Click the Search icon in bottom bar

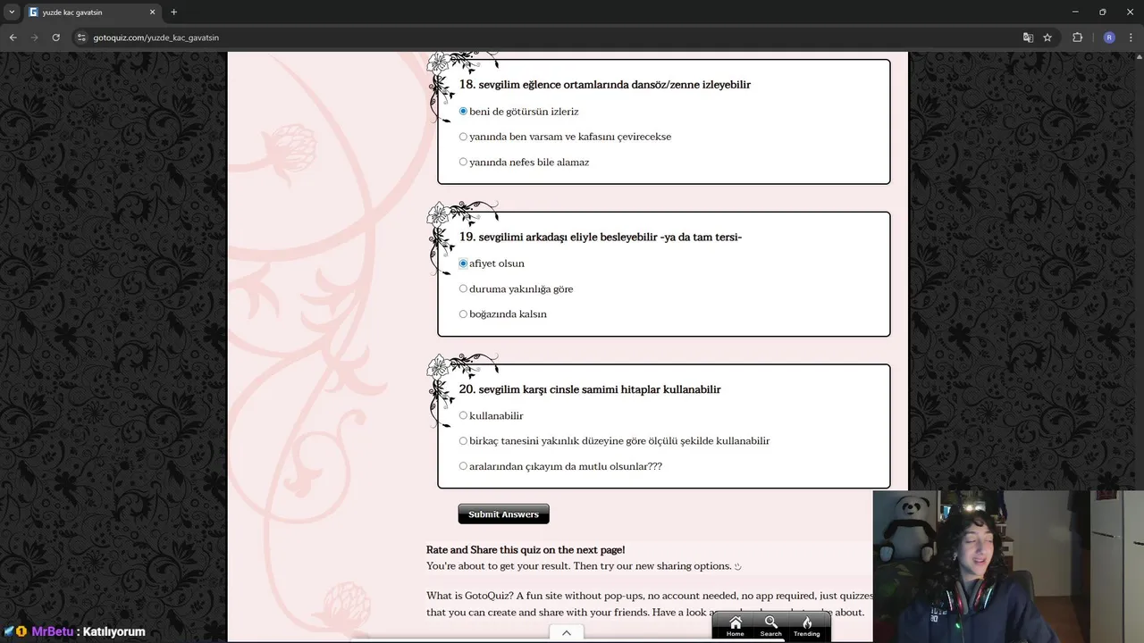(x=770, y=626)
